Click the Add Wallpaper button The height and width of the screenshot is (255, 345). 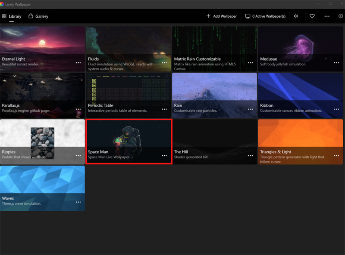click(x=221, y=16)
